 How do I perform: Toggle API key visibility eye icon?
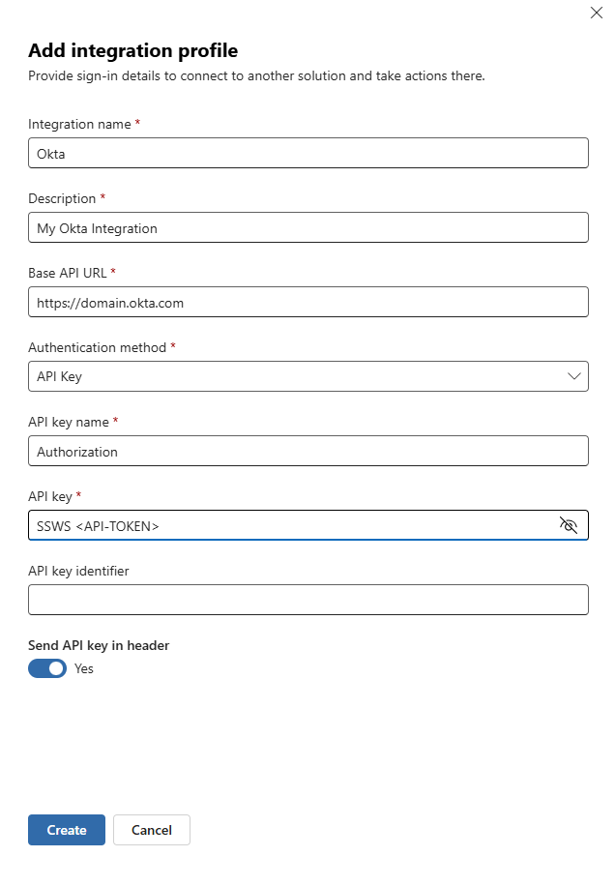point(569,525)
